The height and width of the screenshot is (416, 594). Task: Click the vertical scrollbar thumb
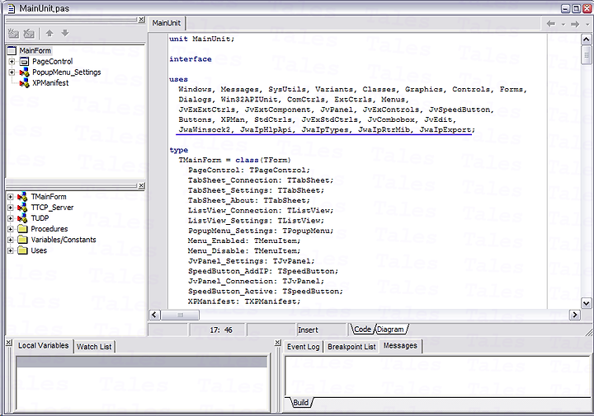click(586, 55)
